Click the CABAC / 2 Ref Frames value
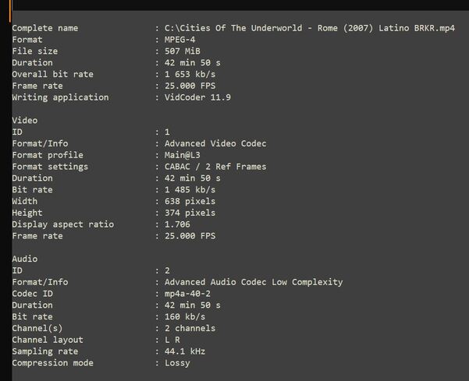Viewport: 469px width, 381px height. (215, 167)
